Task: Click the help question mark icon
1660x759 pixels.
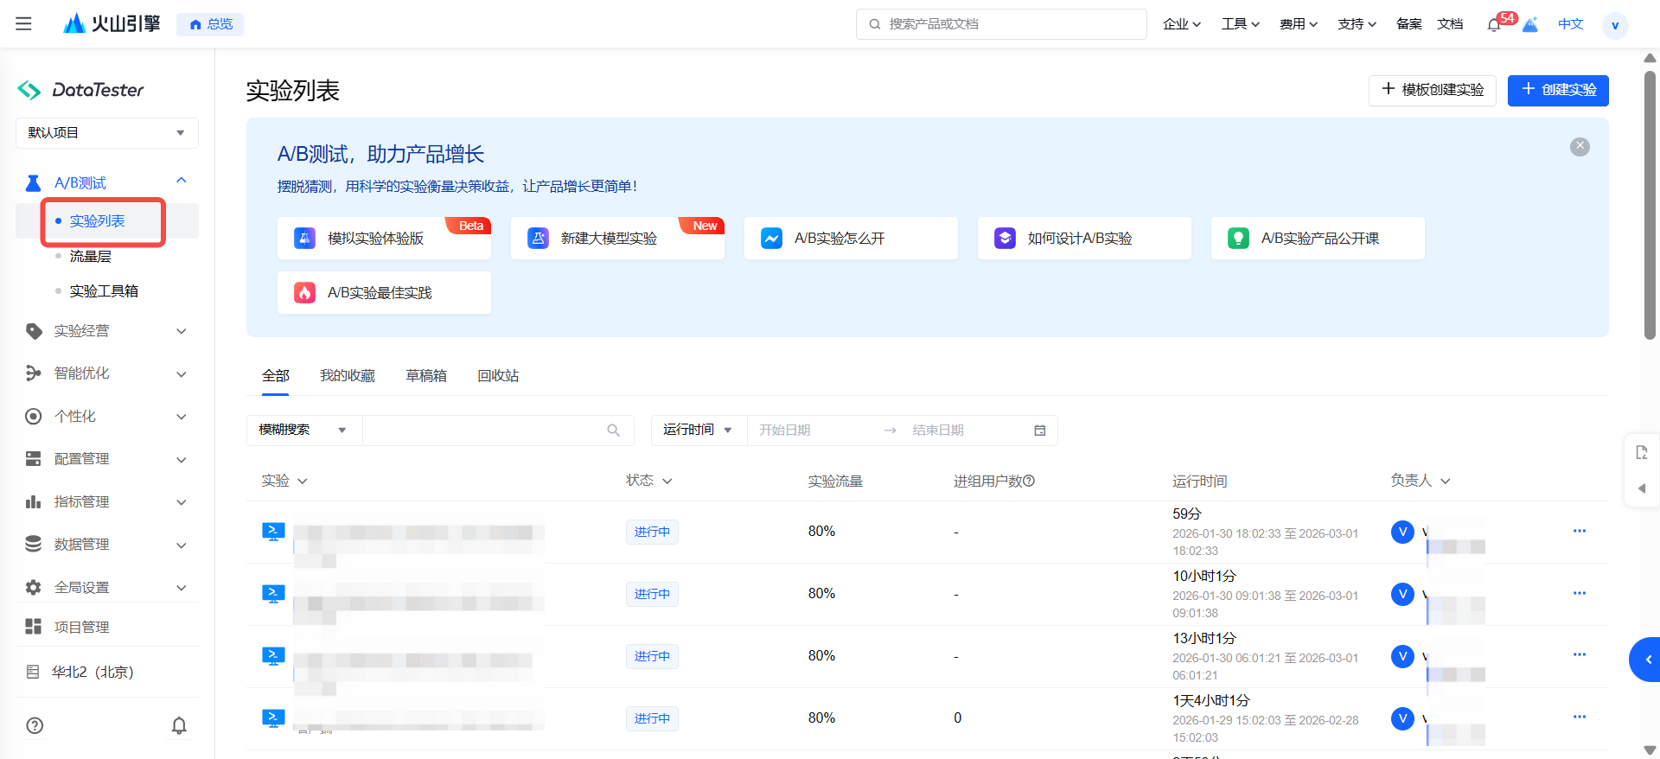Action: point(35,726)
